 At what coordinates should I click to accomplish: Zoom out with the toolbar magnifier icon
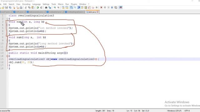coord(58,7)
